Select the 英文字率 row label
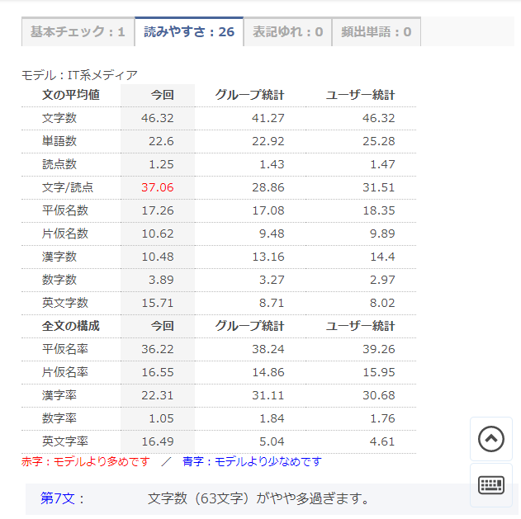521x519 pixels. (x=65, y=441)
